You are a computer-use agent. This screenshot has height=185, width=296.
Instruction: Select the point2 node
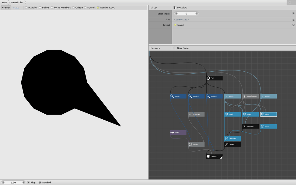269,96
